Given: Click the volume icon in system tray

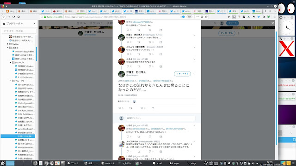Looking at the screenshot, I should 253,163.
